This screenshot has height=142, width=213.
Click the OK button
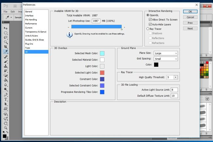tap(190, 11)
